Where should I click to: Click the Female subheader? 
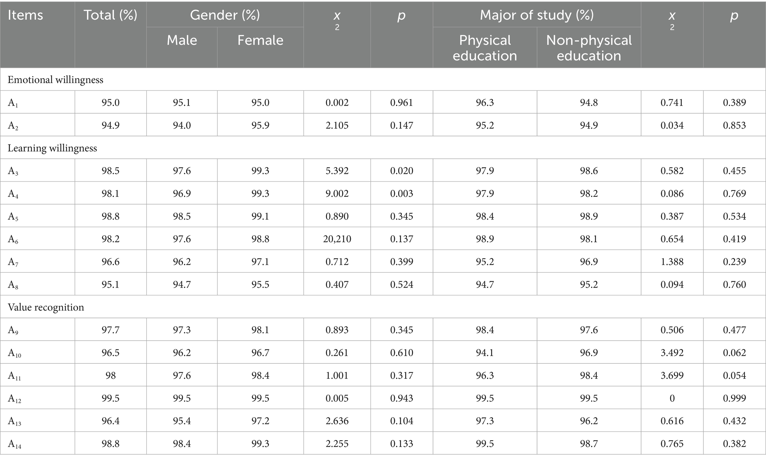(260, 40)
